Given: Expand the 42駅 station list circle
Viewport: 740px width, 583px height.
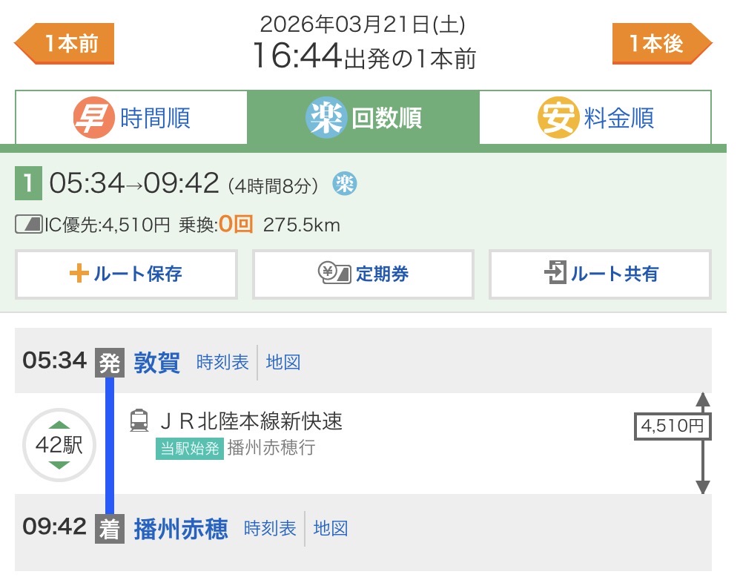Looking at the screenshot, I should point(59,445).
